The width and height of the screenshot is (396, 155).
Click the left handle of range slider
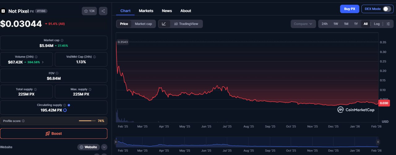[x=116, y=142]
